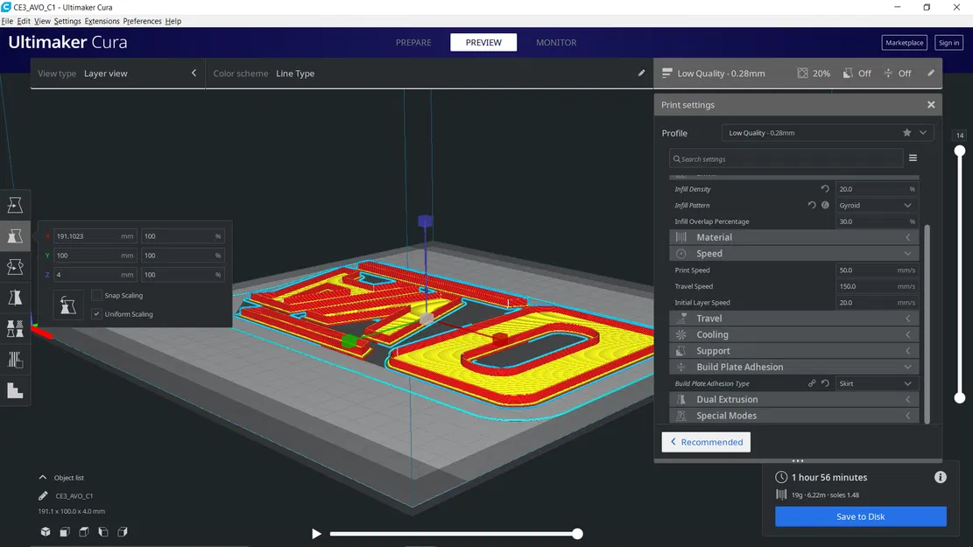Open the Marketplace

904,43
